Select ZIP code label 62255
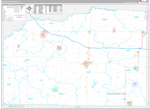The width and height of the screenshot is (150, 109). pyautogui.click(x=5, y=65)
